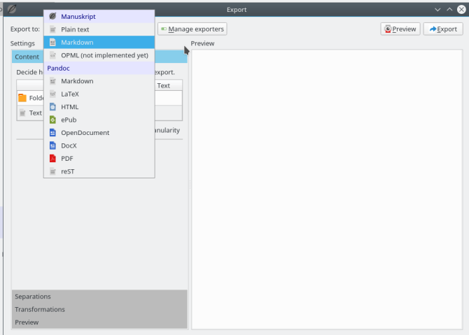Click the Pandoc group header
This screenshot has width=469, height=335.
pos(99,68)
